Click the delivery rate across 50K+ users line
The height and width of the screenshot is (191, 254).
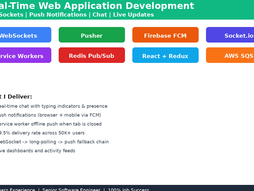[42, 133]
